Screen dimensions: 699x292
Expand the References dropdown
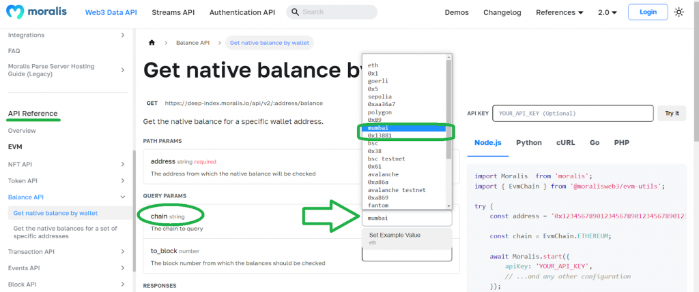560,12
